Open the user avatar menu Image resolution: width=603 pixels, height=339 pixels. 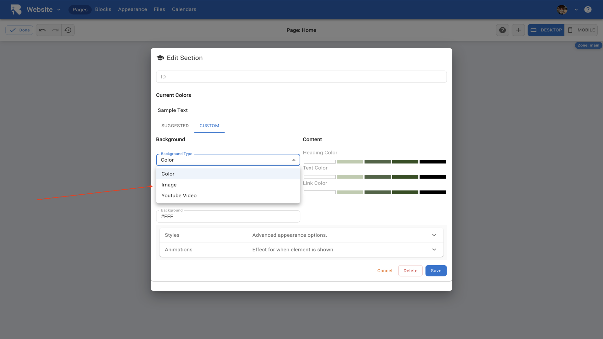[x=562, y=9]
